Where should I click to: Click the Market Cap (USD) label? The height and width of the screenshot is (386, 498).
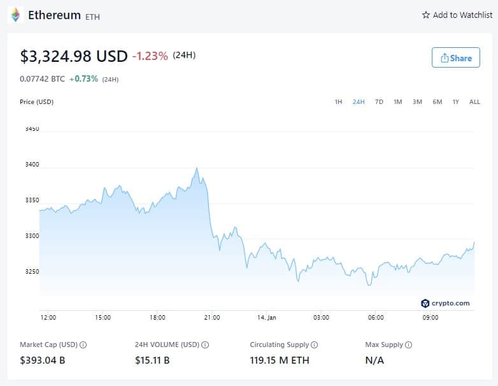[48, 345]
